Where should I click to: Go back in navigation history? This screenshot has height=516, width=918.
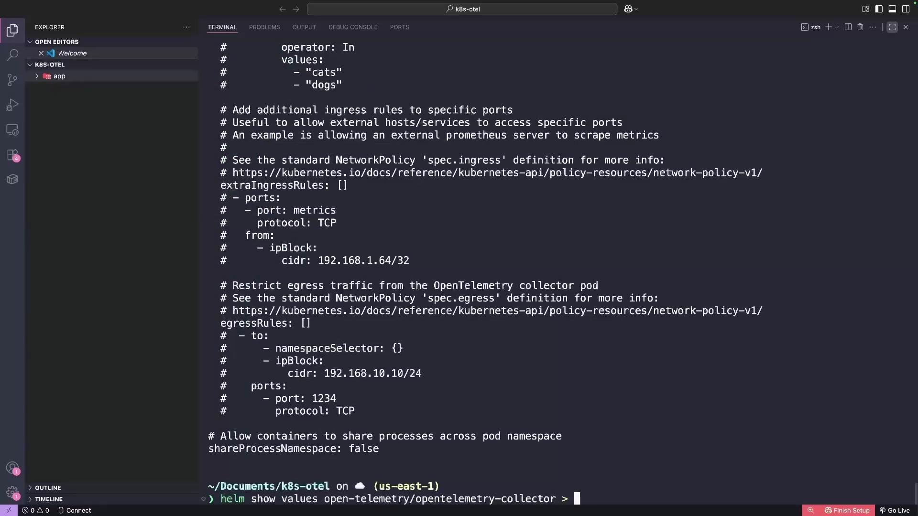283,9
